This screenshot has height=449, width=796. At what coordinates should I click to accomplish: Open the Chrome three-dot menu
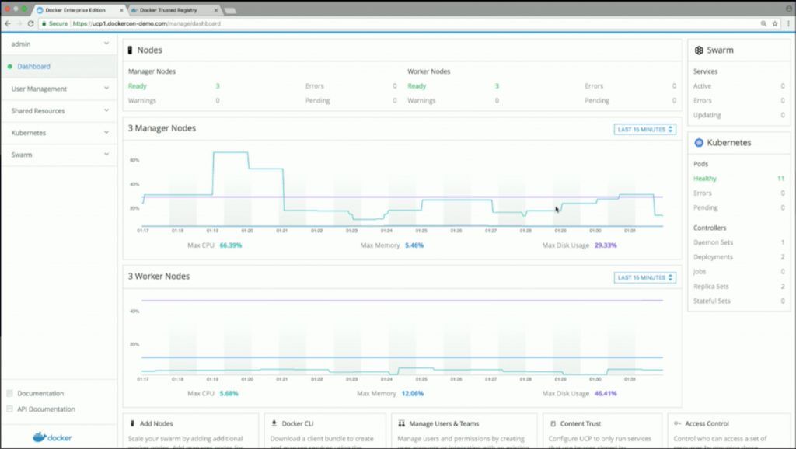pyautogui.click(x=788, y=23)
